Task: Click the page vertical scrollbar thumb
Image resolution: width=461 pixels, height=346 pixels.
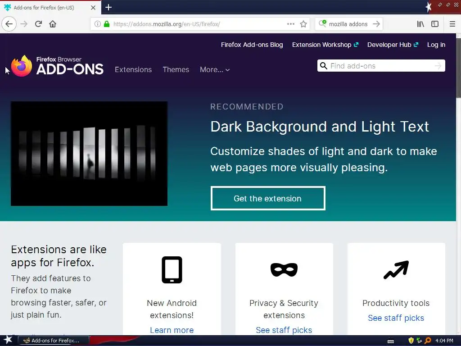Action: point(458,68)
